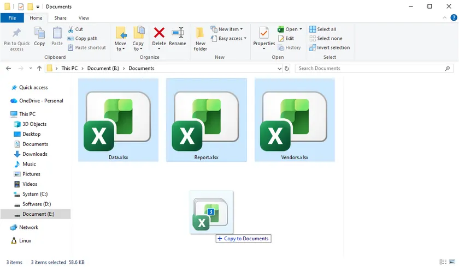
Task: Open OneDrive - Personal in sidebar
Action: (x=37, y=101)
